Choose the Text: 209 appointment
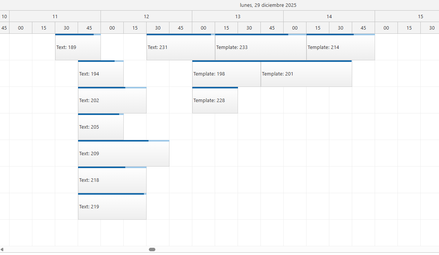 tap(123, 154)
